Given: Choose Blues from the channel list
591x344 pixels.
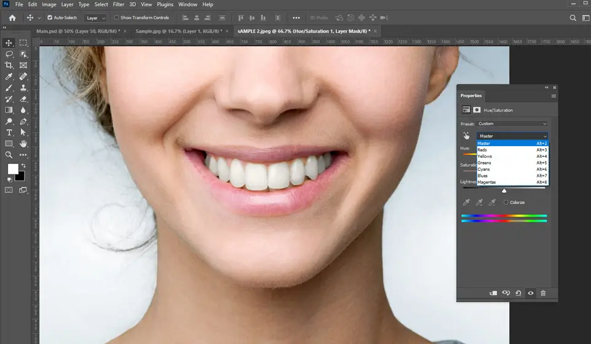Looking at the screenshot, I should pos(512,176).
